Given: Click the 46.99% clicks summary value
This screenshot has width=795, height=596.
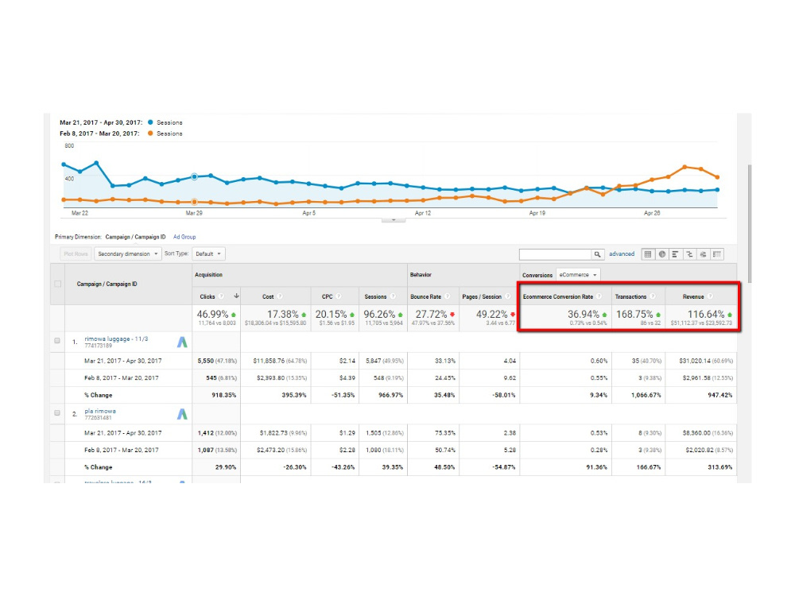Looking at the screenshot, I should pos(212,314).
